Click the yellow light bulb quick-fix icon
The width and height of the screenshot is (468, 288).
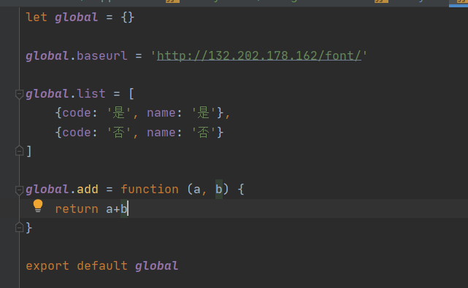(38, 206)
